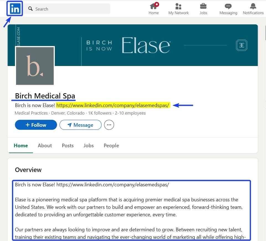Screen dimensions: 266x241
Task: Open the My Network icon
Action: [179, 7]
